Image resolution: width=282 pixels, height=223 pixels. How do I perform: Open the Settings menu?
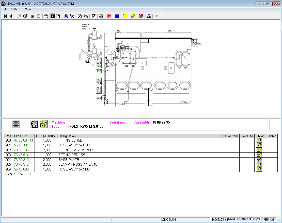tap(16, 9)
